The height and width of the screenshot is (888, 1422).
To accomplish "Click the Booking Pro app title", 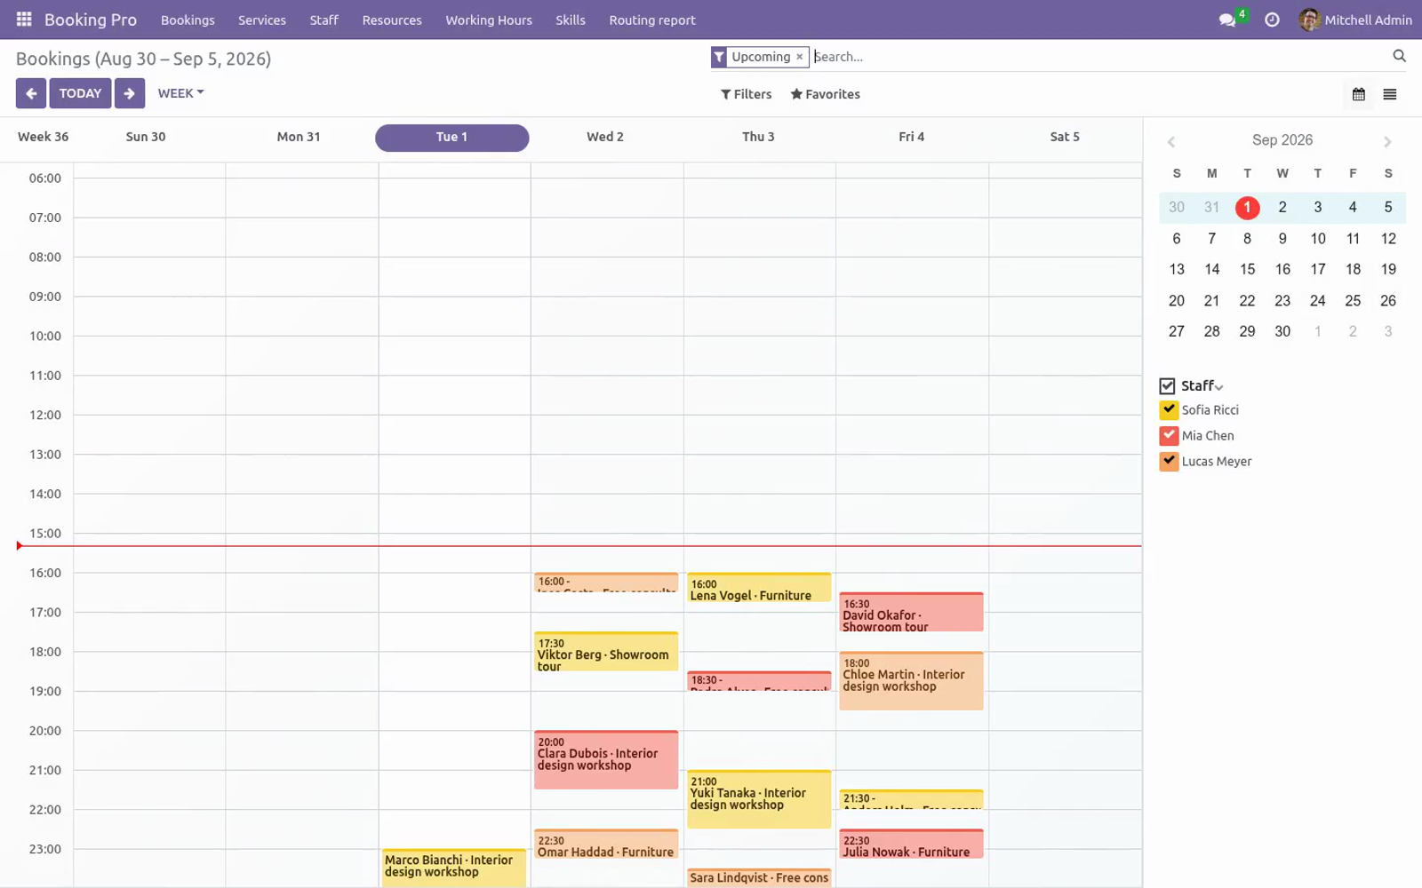I will click(x=91, y=20).
